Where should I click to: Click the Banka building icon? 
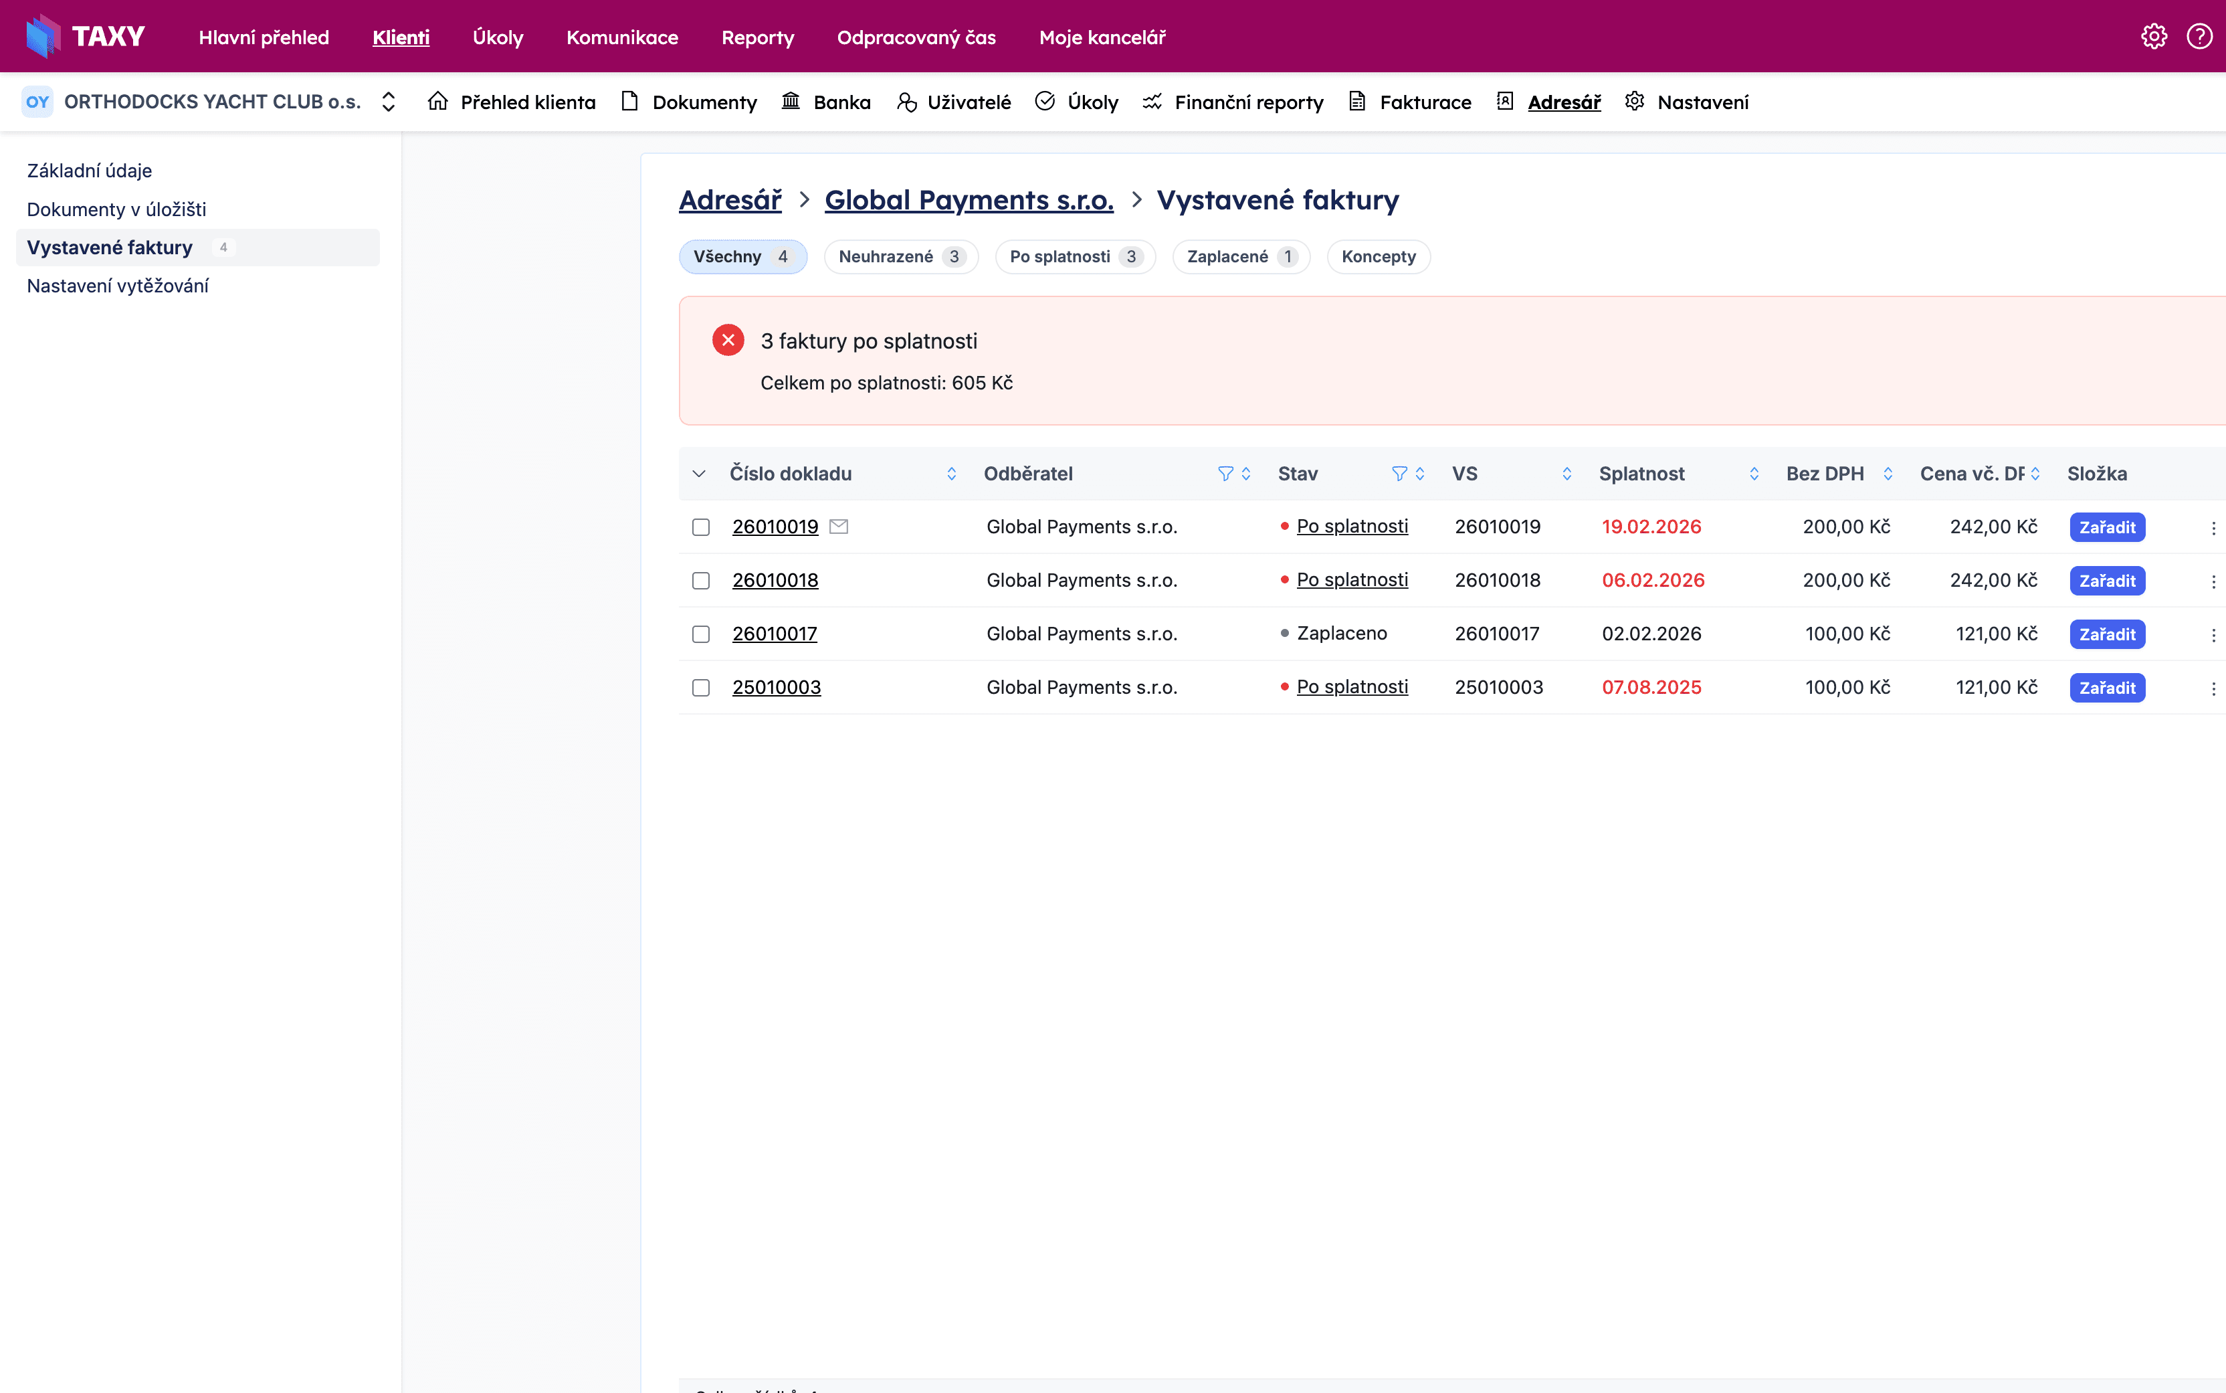790,101
